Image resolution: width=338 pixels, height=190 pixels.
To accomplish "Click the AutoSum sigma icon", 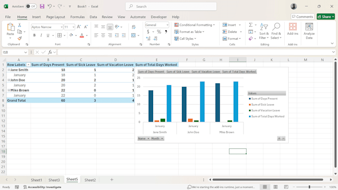I will point(251,25).
